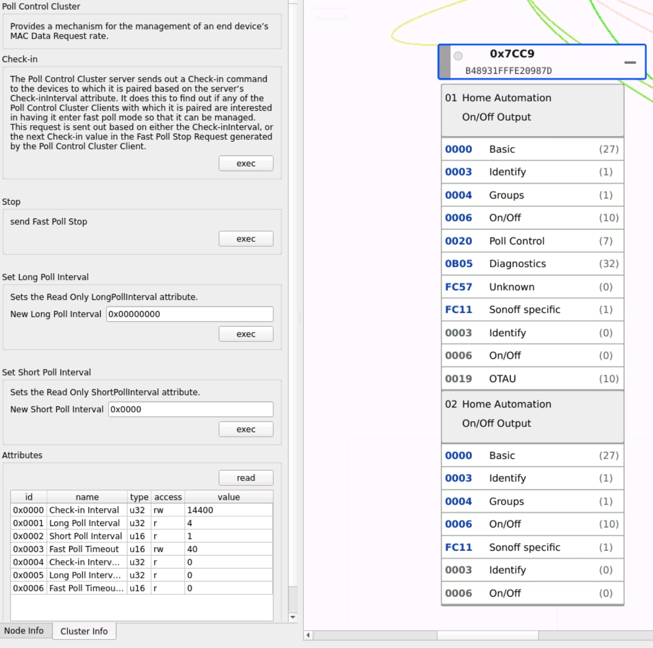Click the node 0x7CC9 status indicator circle
This screenshot has width=653, height=648.
click(458, 56)
